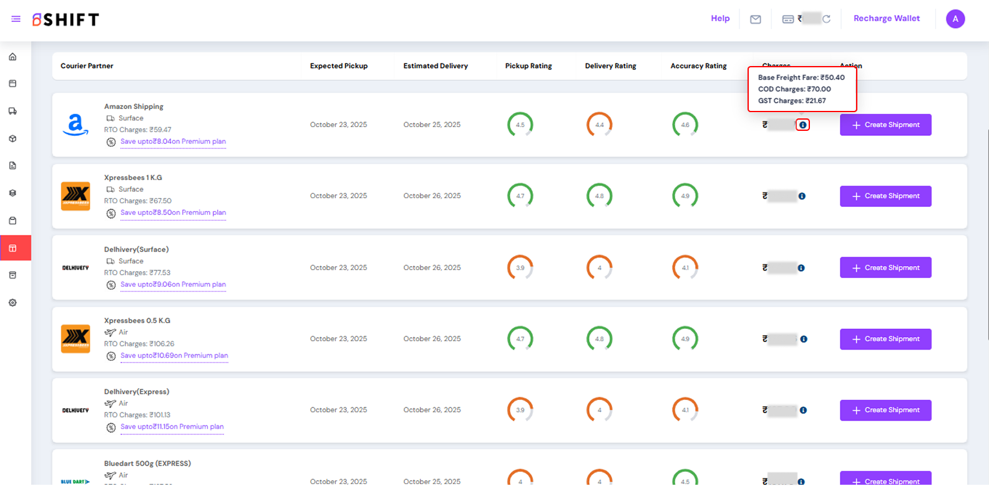Open the cube package icon in the sidebar
This screenshot has height=486, width=989.
[12, 138]
